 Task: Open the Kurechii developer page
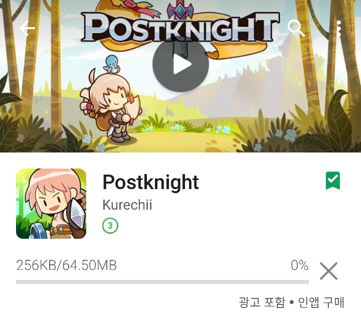click(127, 205)
